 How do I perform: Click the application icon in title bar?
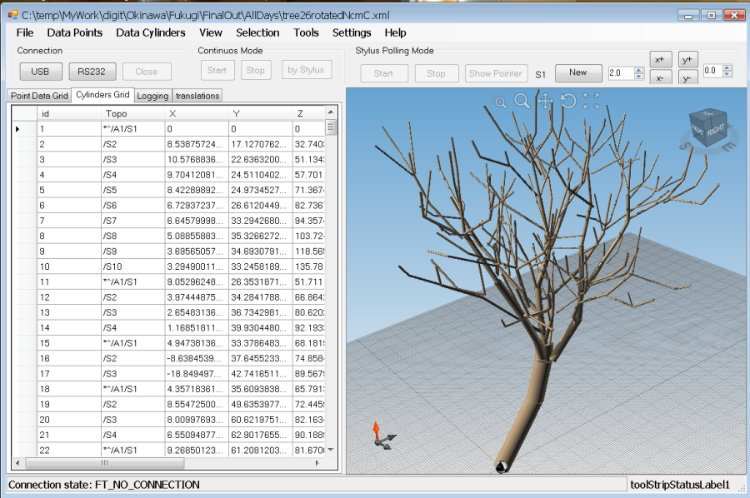pos(12,15)
